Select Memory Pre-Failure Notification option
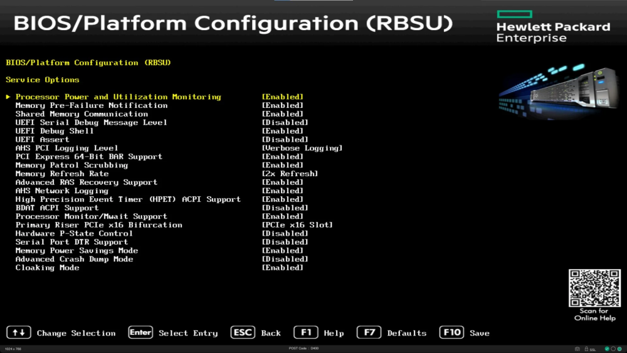This screenshot has width=627, height=353. click(92, 105)
